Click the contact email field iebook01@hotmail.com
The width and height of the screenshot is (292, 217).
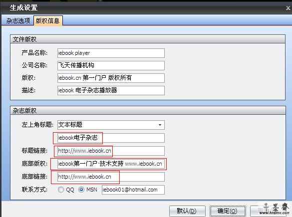(133, 190)
